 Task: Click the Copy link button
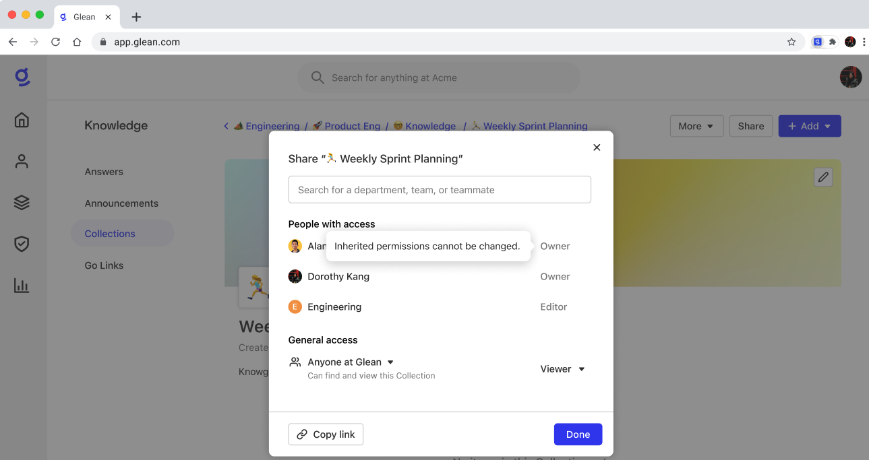[x=326, y=434]
